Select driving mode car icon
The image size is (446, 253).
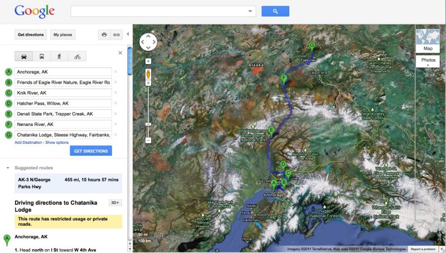pos(23,56)
